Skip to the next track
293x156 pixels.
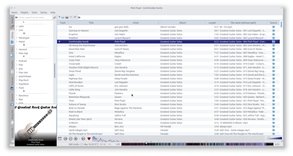tap(84, 139)
